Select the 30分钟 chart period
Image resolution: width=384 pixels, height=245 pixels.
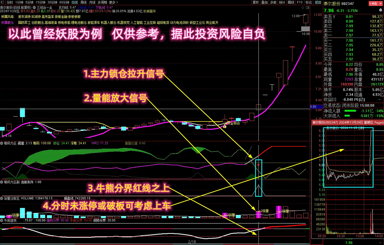(52, 2)
